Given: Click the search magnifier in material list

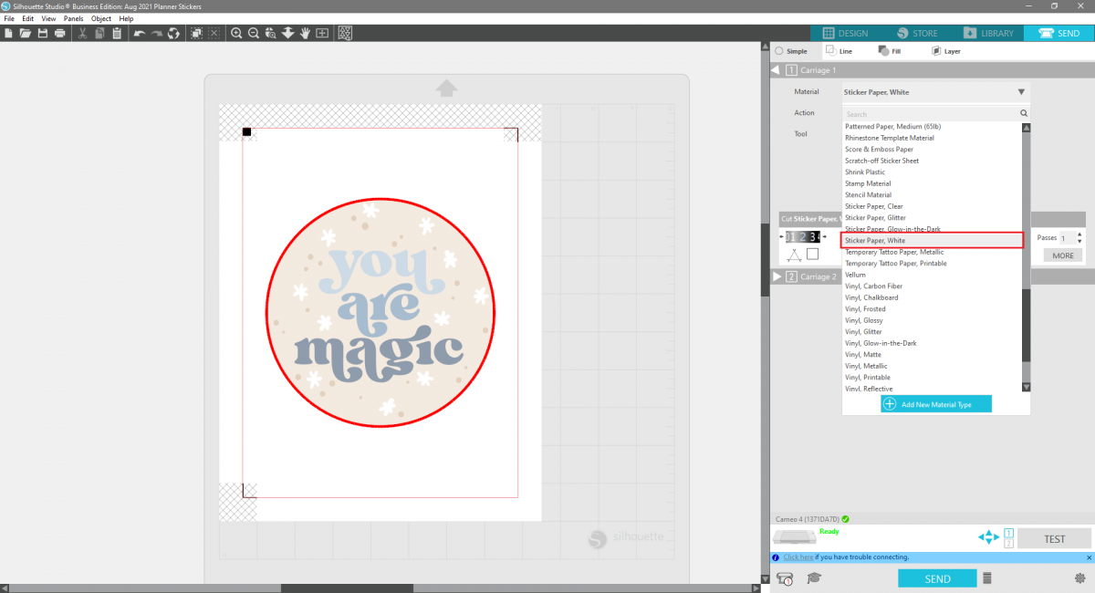Looking at the screenshot, I should point(1024,114).
